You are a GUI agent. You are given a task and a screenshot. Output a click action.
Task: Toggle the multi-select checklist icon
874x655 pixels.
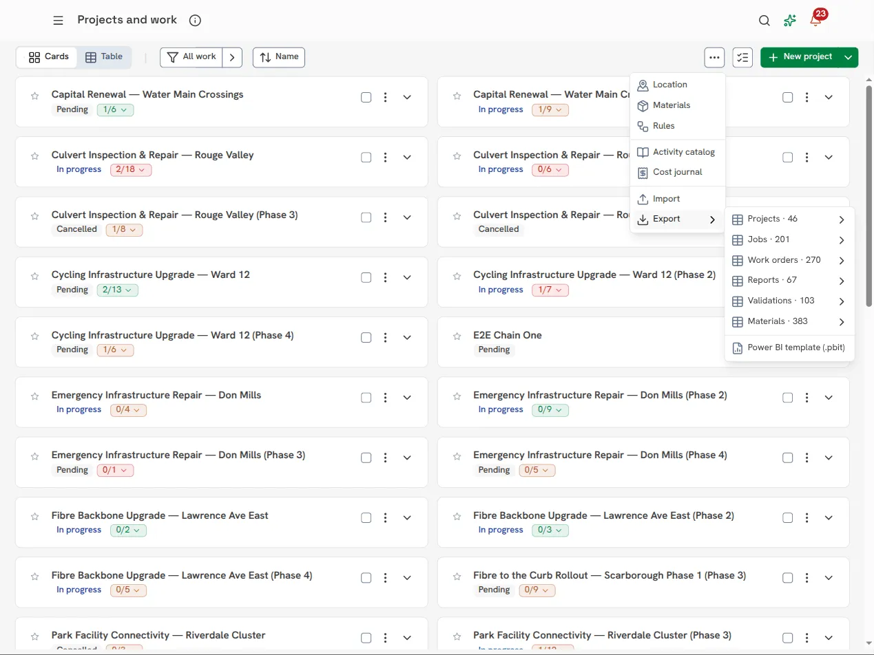[x=742, y=58]
